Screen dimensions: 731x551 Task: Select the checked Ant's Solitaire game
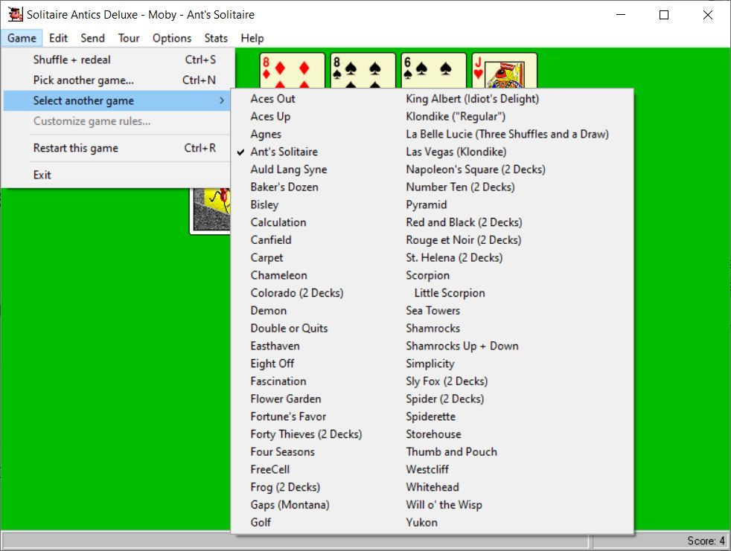click(x=284, y=152)
